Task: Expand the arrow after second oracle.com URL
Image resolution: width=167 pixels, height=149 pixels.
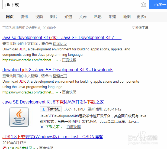Action: pos(57,93)
